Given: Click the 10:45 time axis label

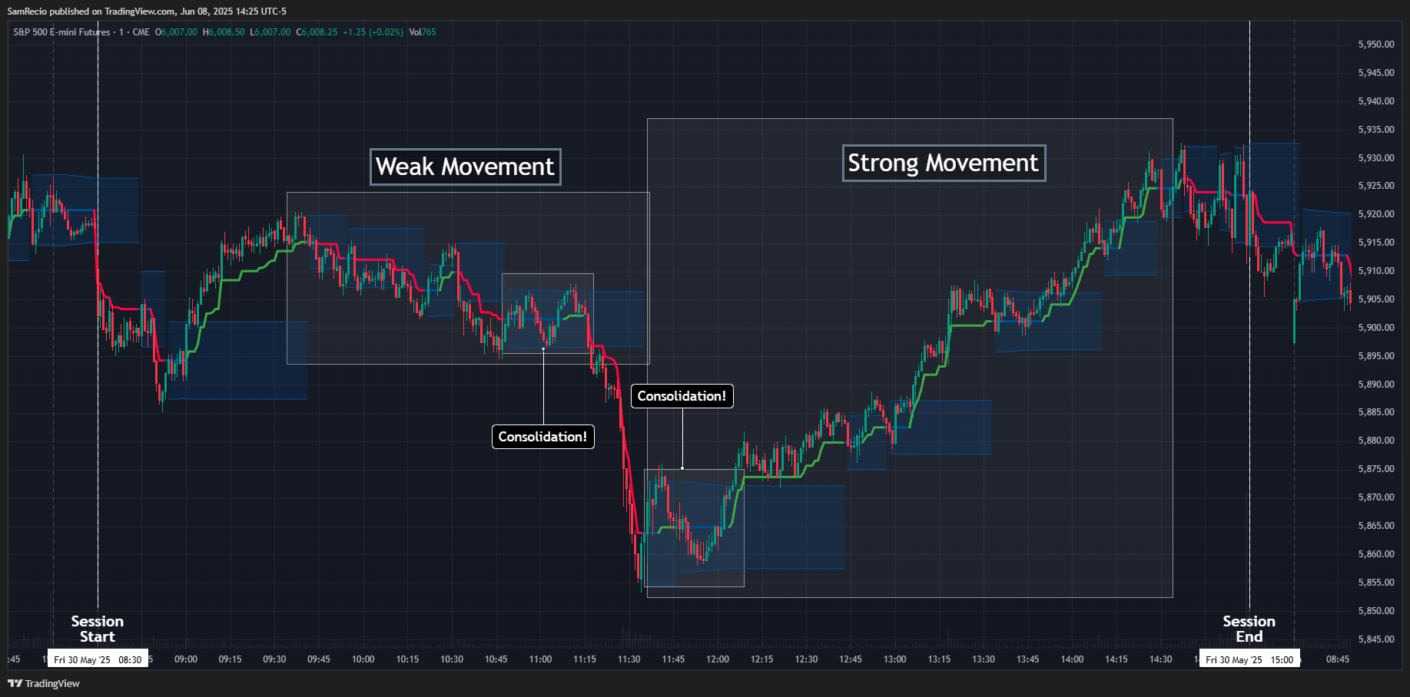Looking at the screenshot, I should tap(496, 659).
